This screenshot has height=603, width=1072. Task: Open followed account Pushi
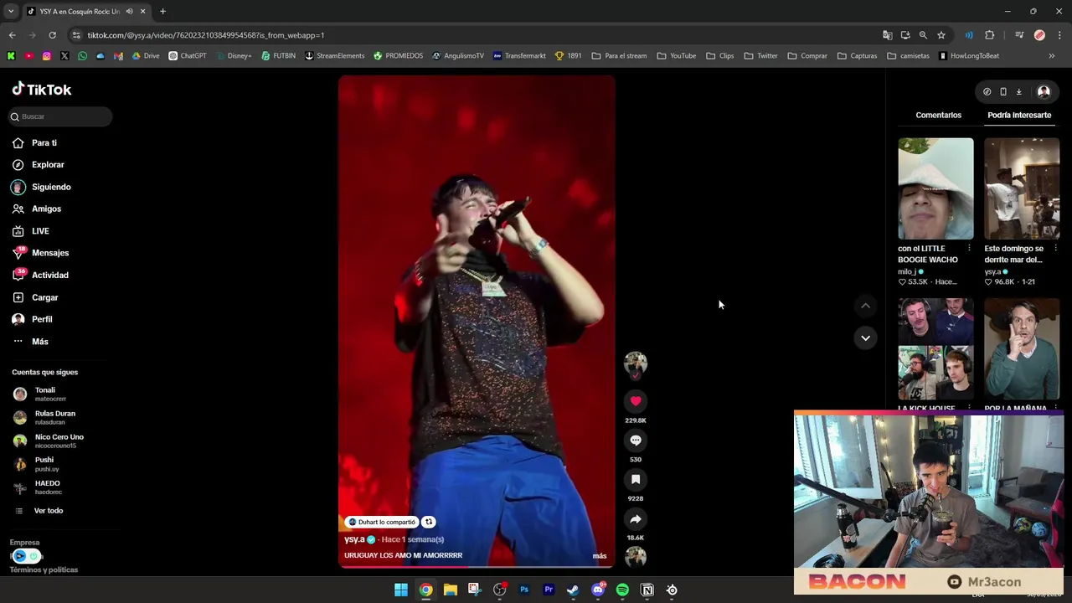coord(34,464)
